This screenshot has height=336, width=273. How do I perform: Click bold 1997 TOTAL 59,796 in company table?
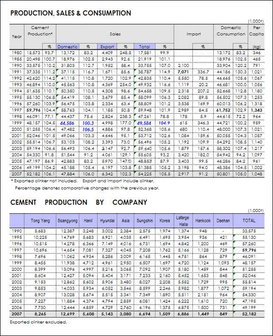click(249, 250)
